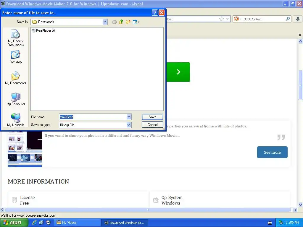The image size is (303, 227).
Task: Click the system tray clock
Action: tap(292, 223)
